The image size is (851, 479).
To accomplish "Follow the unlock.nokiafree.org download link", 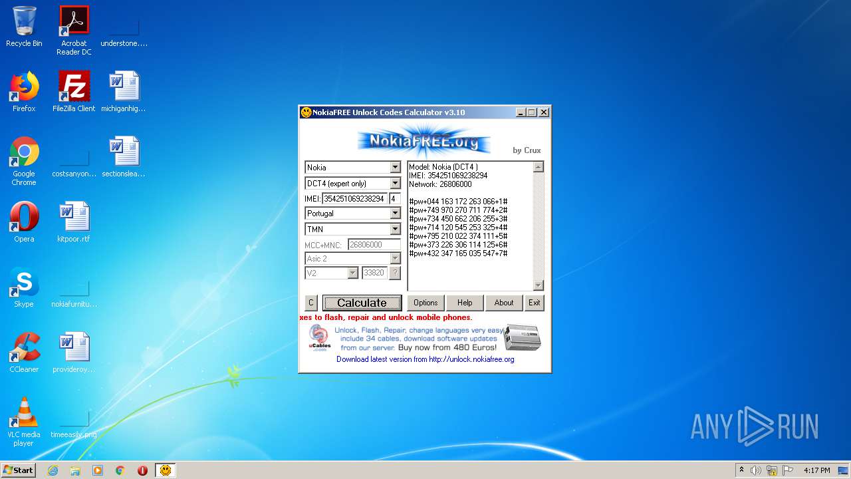I will tap(425, 359).
